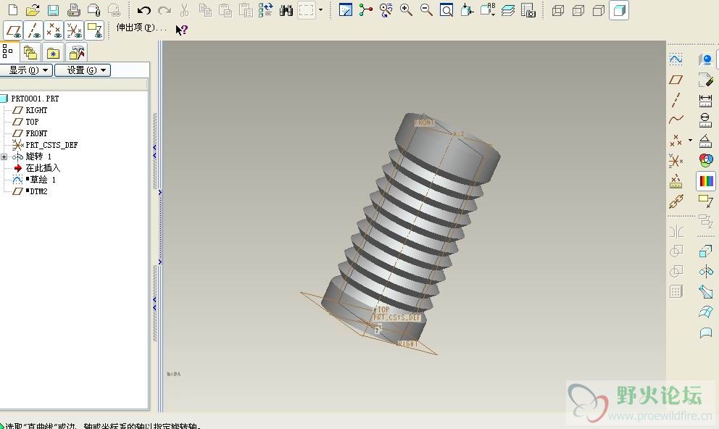
Task: Create a datum plane from right toolbar
Action: click(676, 80)
